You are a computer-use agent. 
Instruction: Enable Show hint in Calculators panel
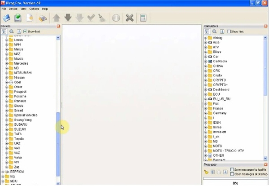(x=229, y=31)
